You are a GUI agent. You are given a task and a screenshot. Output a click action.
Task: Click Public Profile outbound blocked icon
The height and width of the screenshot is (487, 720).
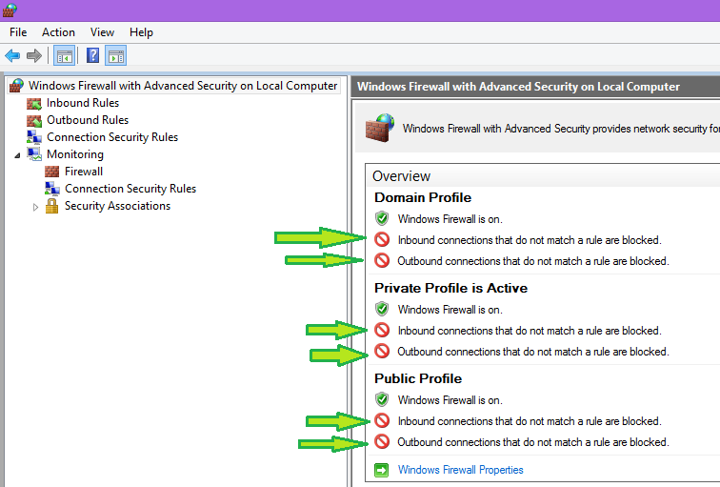(x=382, y=441)
